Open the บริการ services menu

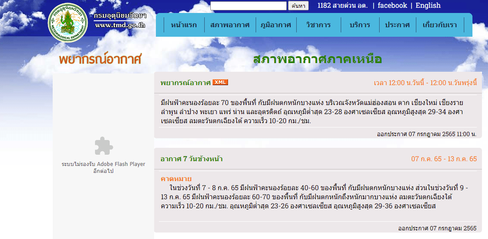tap(360, 25)
